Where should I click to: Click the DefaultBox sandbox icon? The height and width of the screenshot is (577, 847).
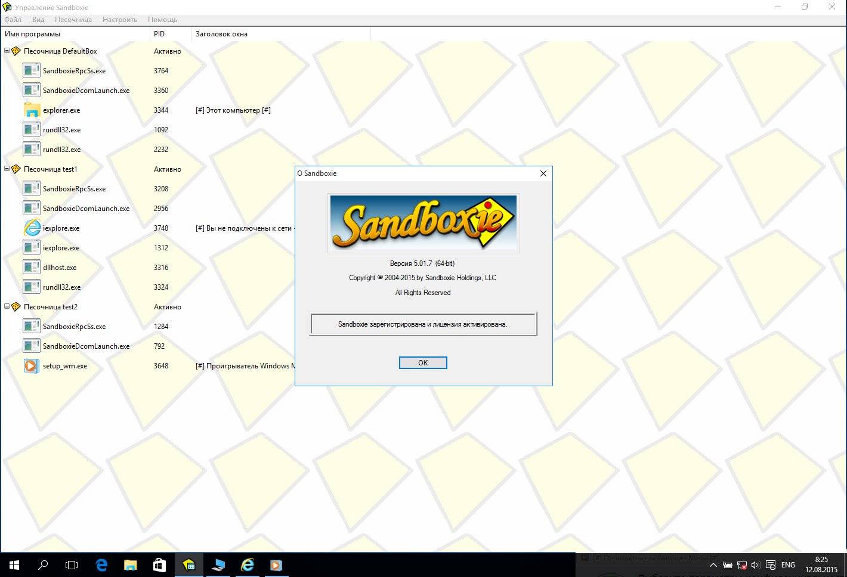click(16, 51)
